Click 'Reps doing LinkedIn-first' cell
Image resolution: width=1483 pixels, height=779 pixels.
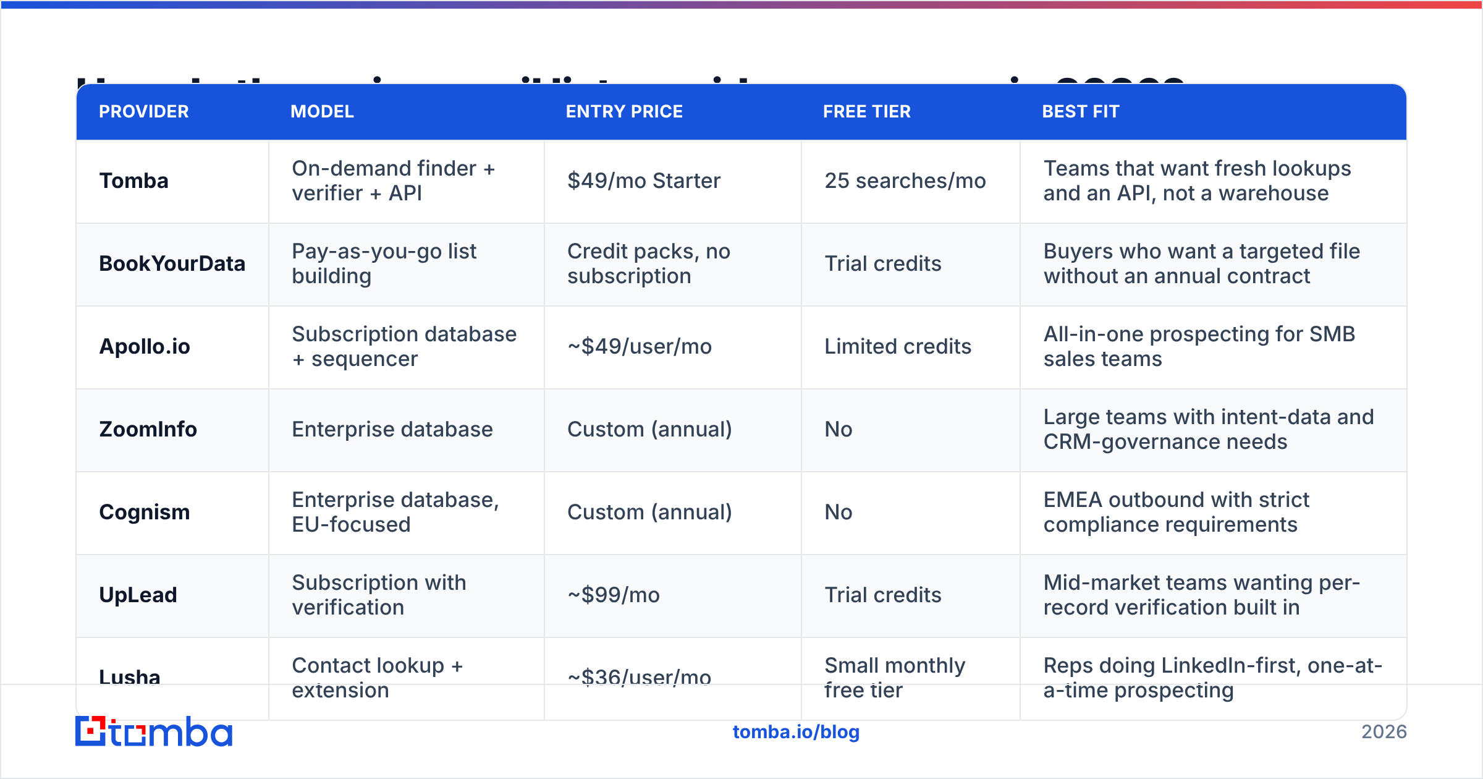(1214, 678)
